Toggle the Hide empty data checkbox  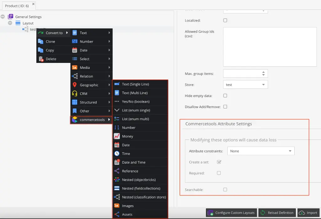tap(225, 96)
